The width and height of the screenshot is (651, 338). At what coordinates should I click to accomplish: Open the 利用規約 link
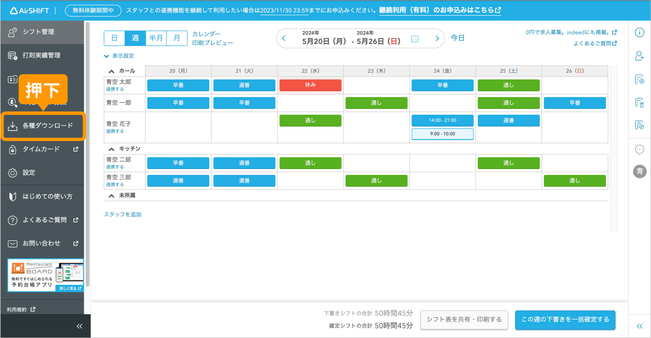[21, 310]
